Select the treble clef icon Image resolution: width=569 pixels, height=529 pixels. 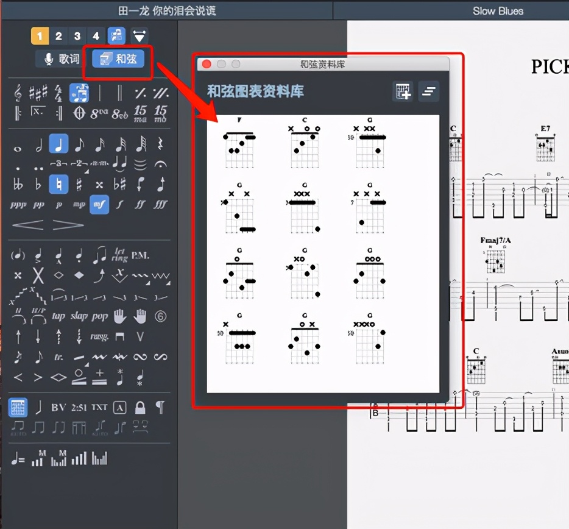(x=18, y=93)
